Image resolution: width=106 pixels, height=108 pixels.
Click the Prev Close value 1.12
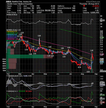pos(19,12)
